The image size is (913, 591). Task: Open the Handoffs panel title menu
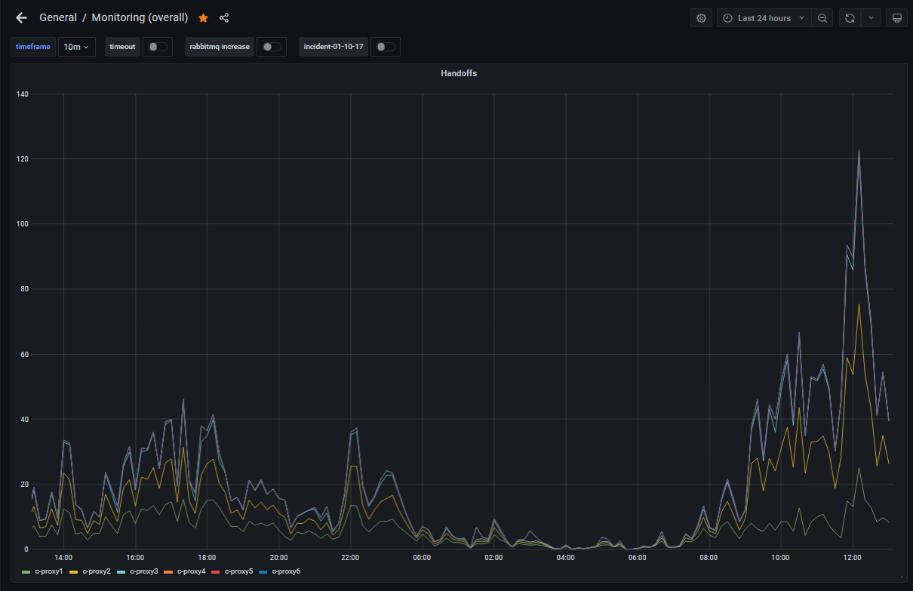458,73
